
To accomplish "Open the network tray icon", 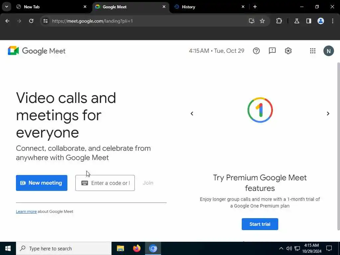I will click(297, 248).
